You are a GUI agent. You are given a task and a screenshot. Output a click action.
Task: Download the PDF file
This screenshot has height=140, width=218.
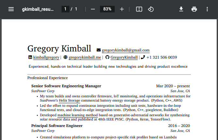(182, 9)
